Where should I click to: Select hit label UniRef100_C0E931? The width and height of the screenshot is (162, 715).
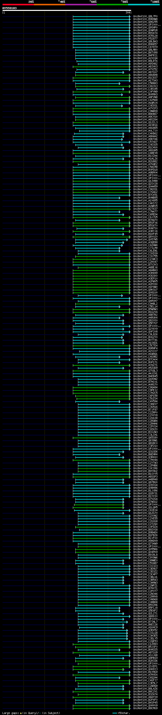[x=145, y=106]
